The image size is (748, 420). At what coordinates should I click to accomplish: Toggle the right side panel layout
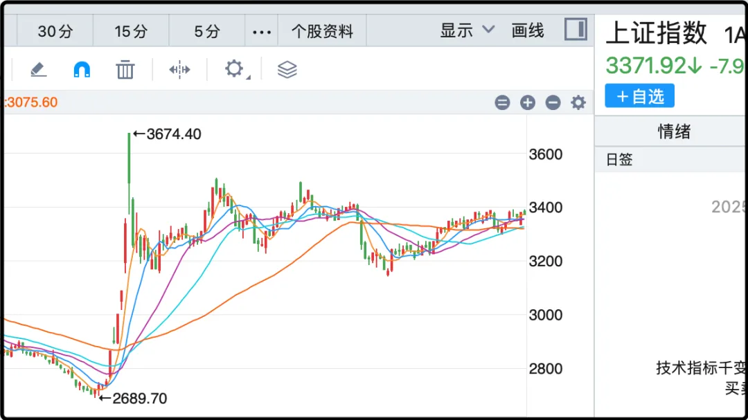click(x=576, y=30)
